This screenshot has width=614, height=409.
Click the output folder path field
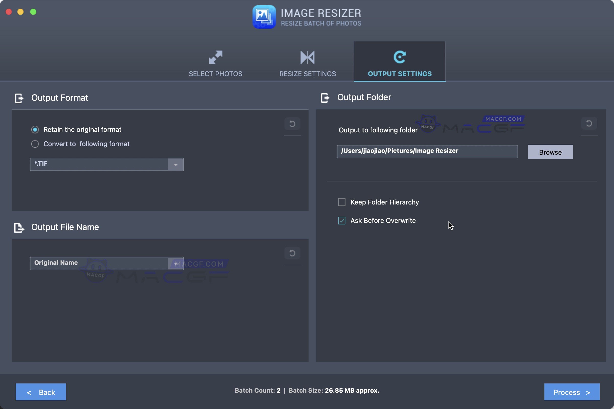coord(426,151)
